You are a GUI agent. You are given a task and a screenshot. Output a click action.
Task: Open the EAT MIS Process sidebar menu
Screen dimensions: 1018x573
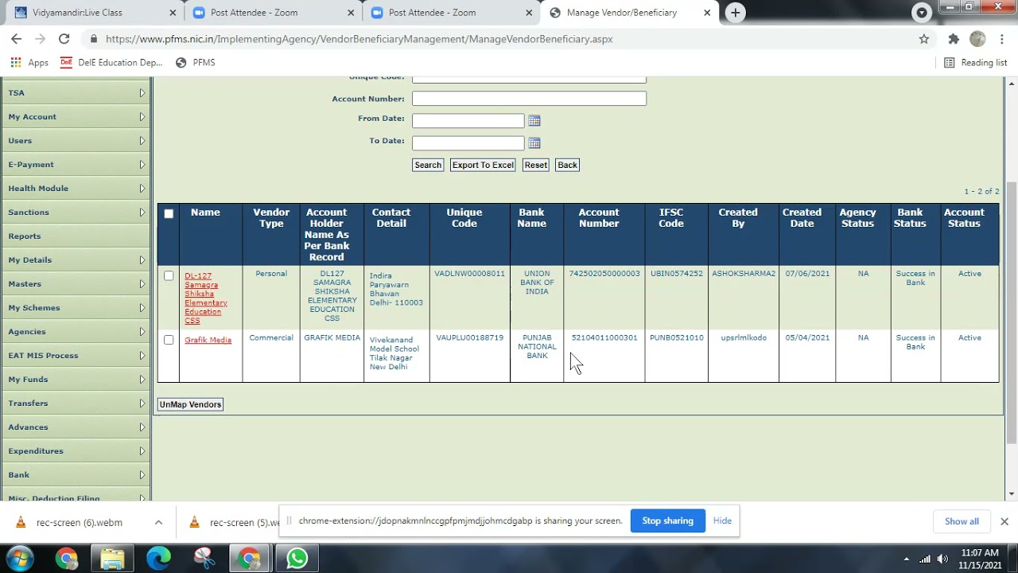(76, 356)
